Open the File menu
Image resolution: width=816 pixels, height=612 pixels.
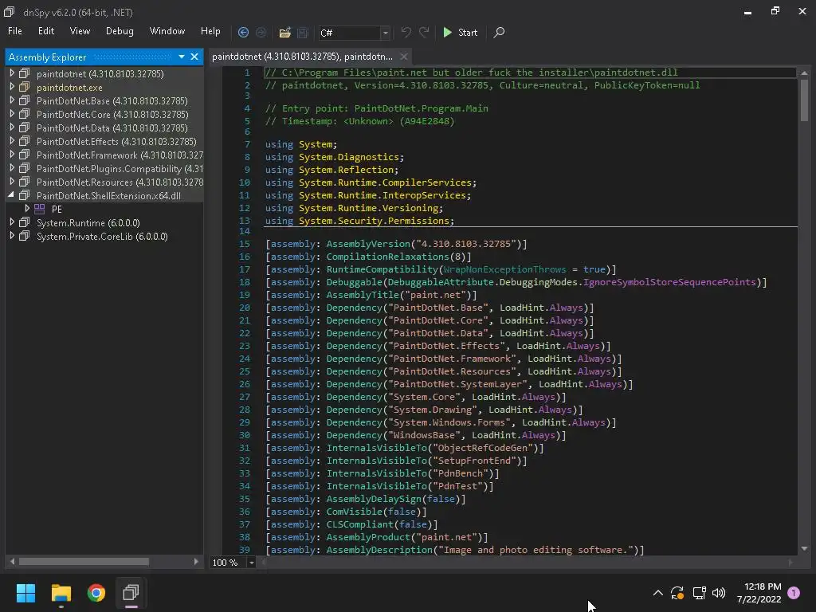point(15,31)
